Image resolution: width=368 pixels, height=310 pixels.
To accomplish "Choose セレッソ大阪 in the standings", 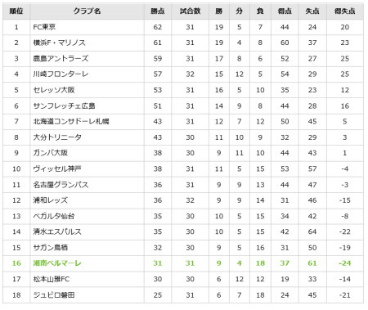I will click(x=54, y=90).
